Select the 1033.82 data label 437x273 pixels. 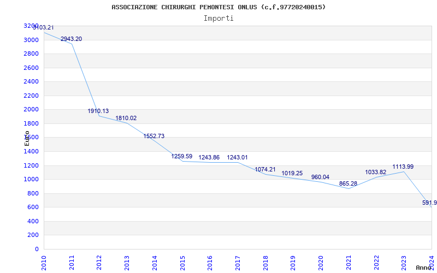pos(376,172)
